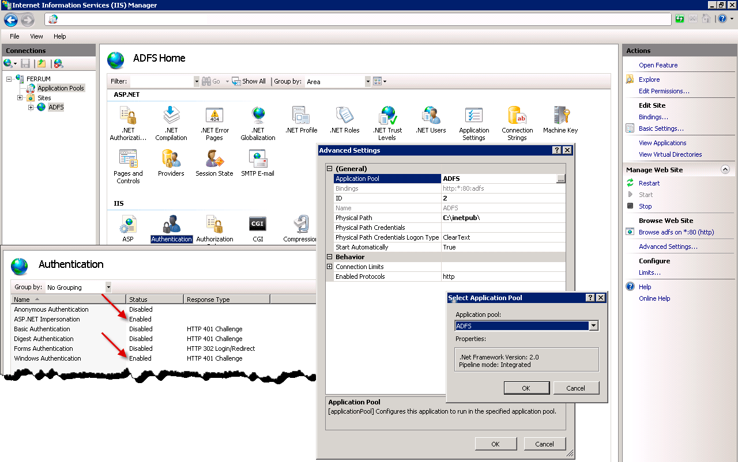
Task: Open the Application pool ADFS combo box
Action: pyautogui.click(x=526, y=326)
